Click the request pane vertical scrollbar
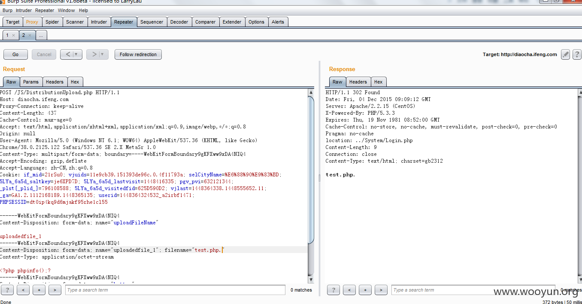 pos(311,186)
